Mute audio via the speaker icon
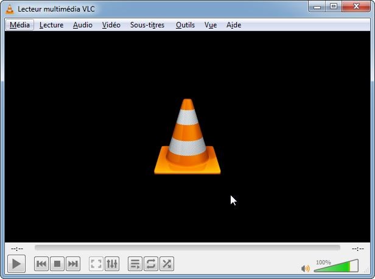Screen dimensions: 375x279 pyautogui.click(x=306, y=269)
